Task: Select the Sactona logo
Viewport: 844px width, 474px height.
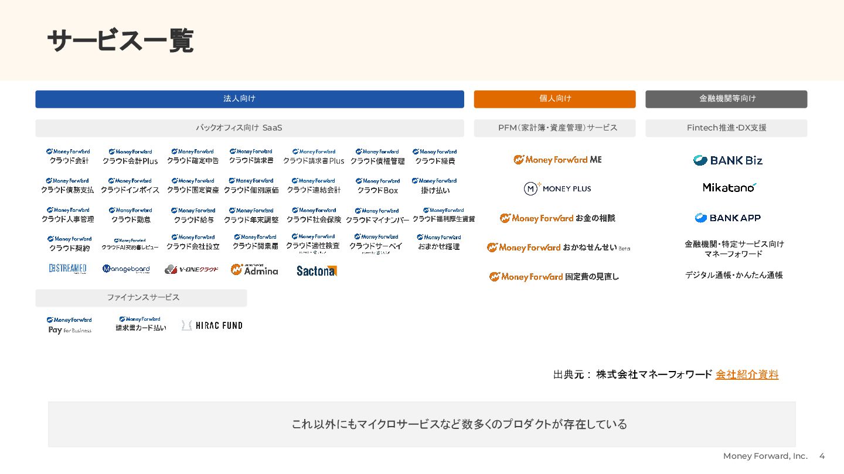Action: click(316, 270)
